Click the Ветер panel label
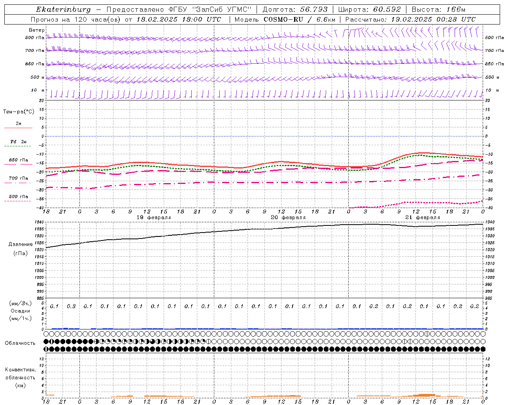Viewport: 506px width, 405px height. coord(37,30)
